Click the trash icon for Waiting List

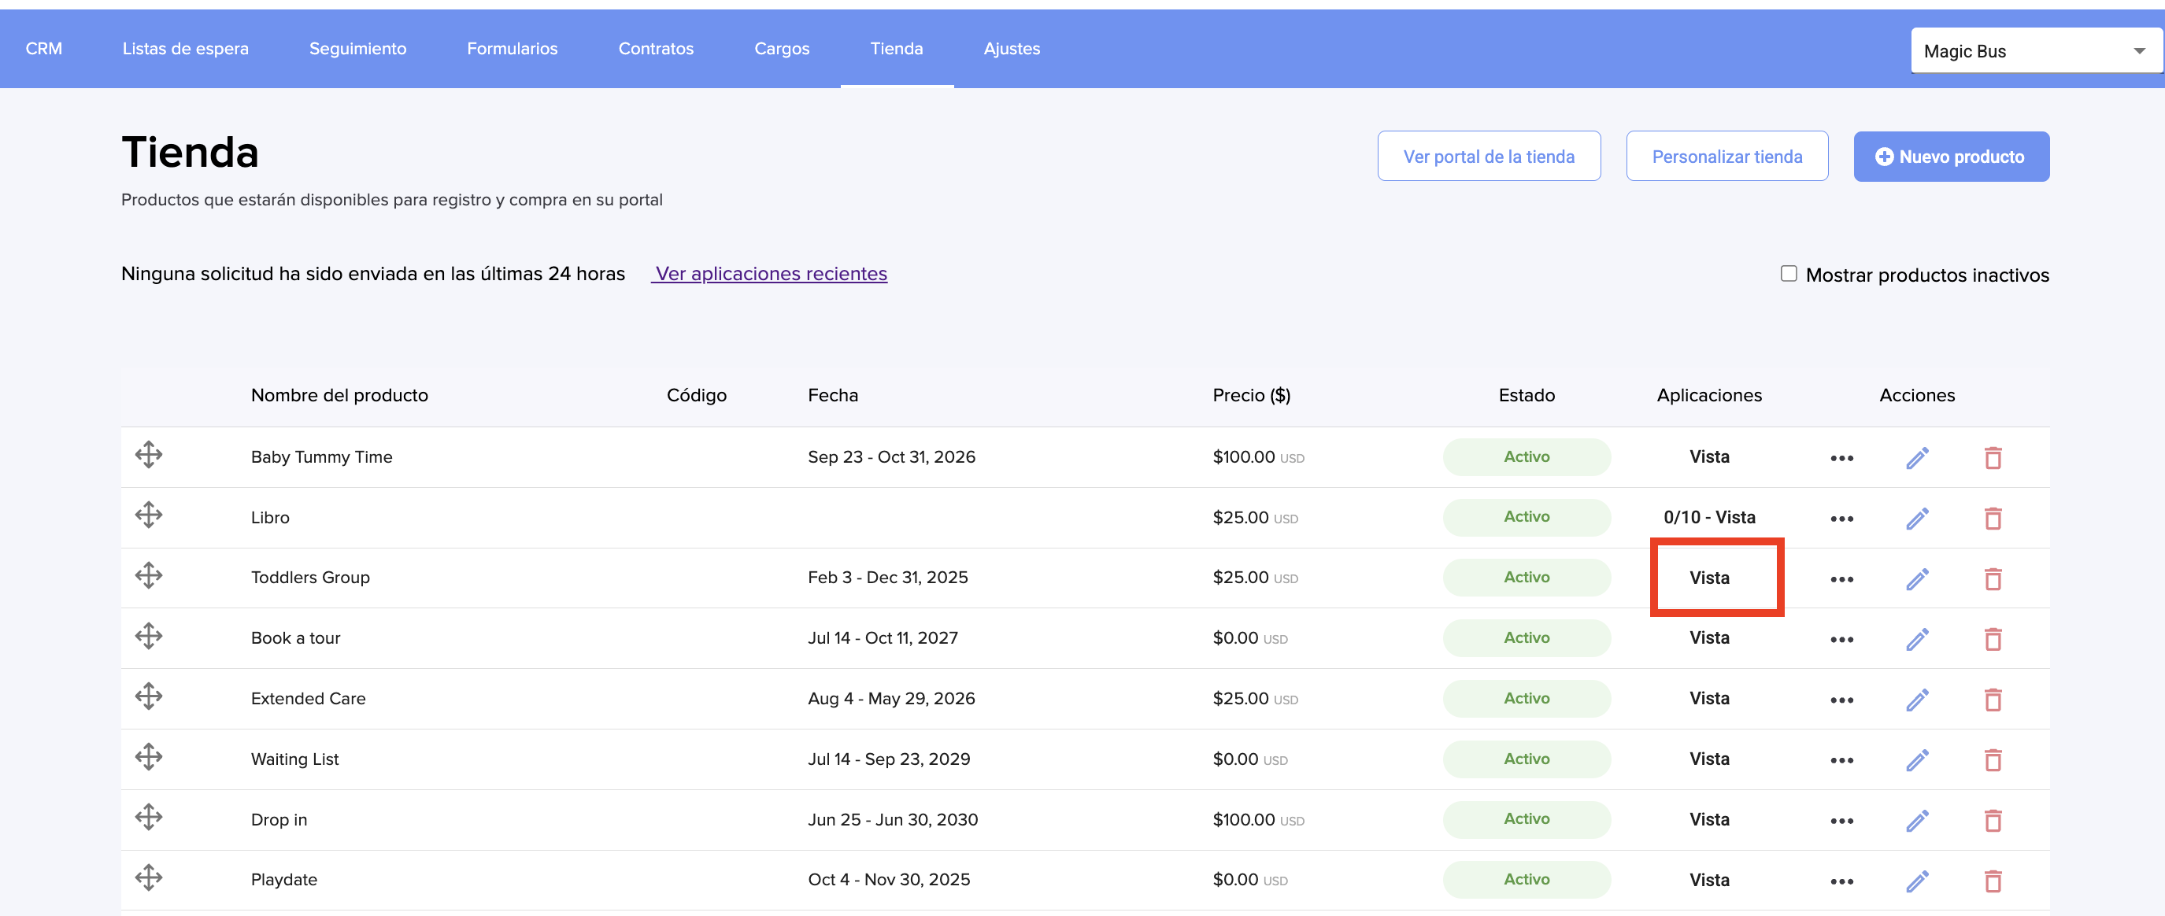1992,760
